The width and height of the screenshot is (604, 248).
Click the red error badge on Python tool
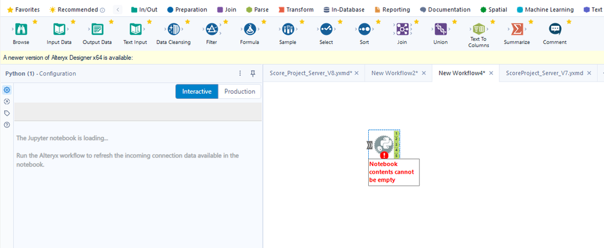pos(384,155)
